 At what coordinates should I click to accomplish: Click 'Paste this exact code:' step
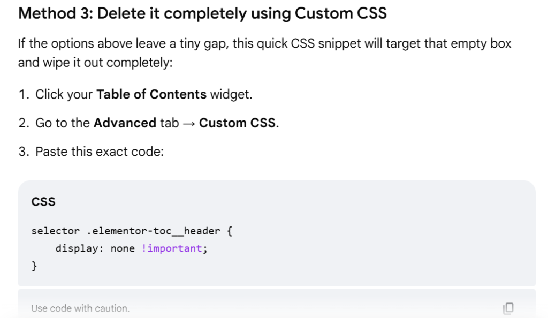pyautogui.click(x=100, y=152)
